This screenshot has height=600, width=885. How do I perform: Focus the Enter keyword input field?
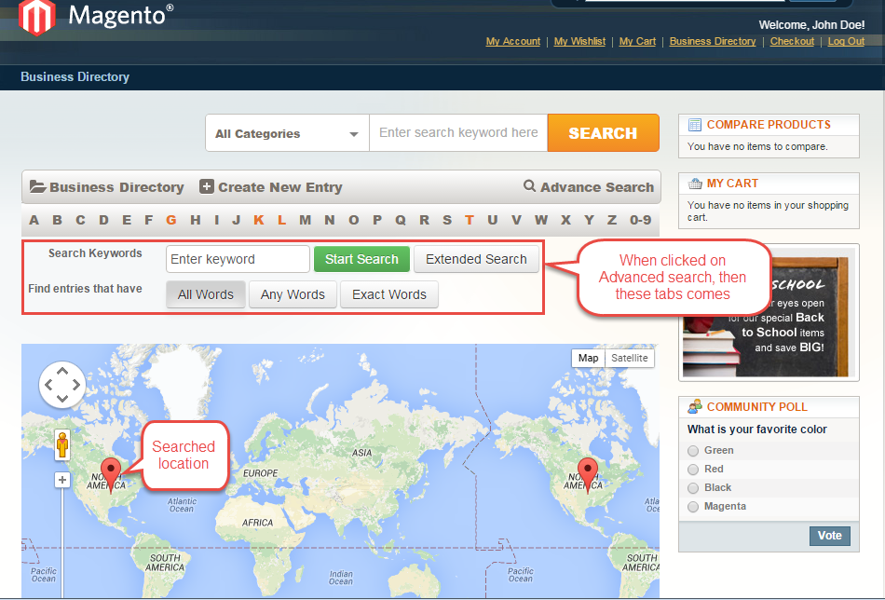coord(238,259)
